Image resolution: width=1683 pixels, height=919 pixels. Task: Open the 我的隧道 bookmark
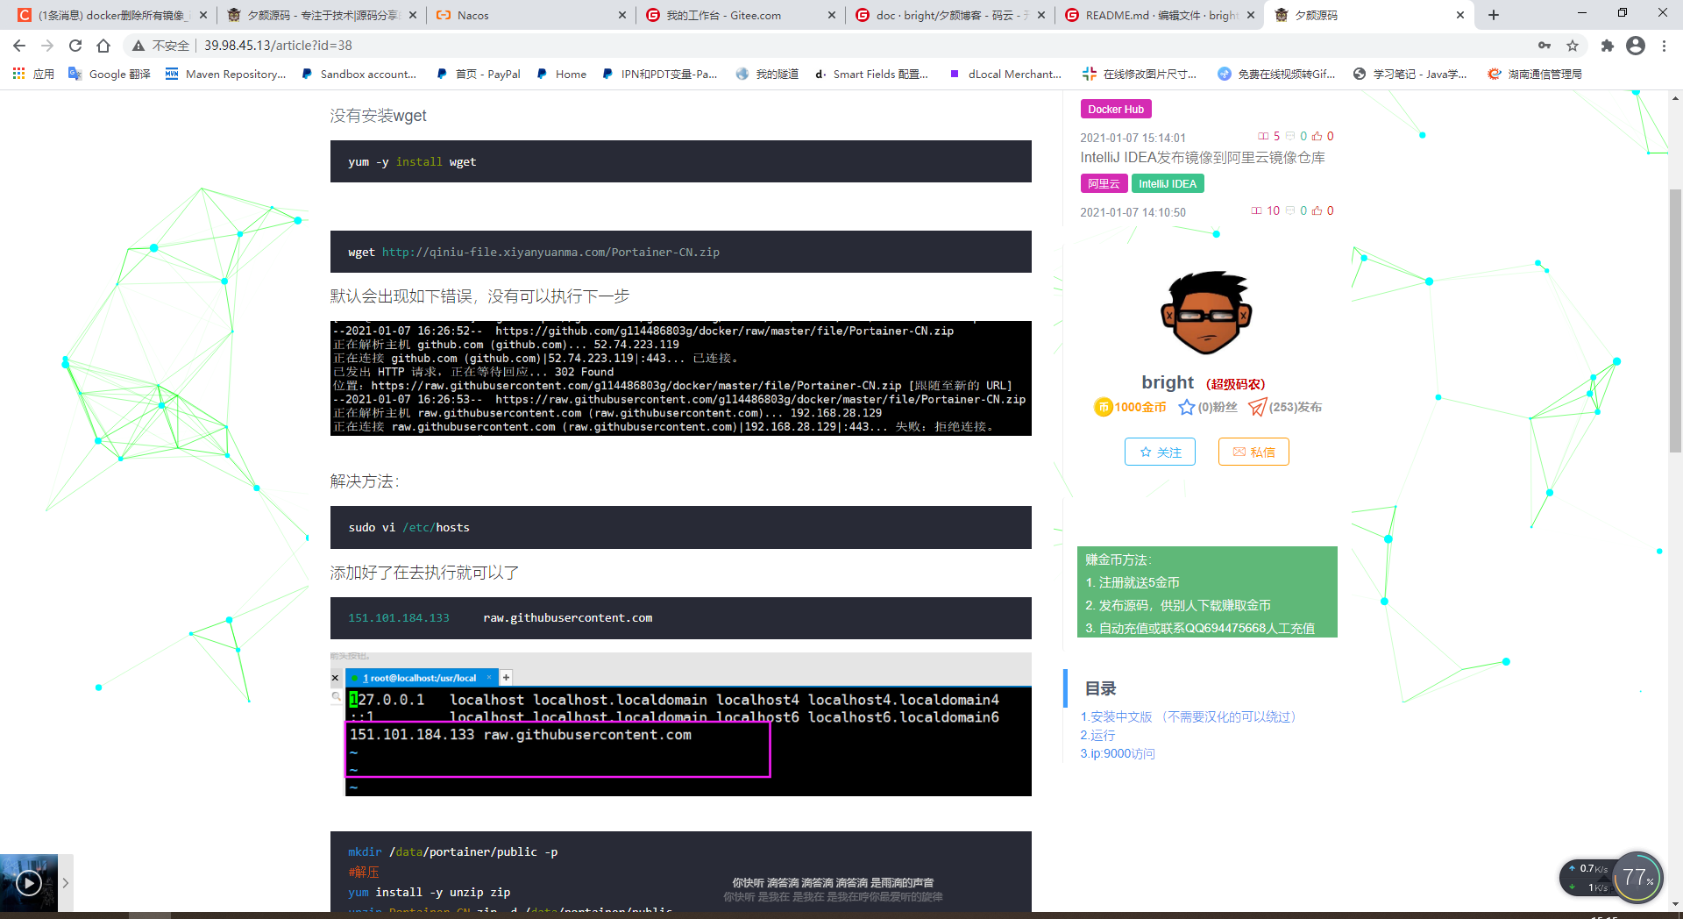[x=767, y=74]
